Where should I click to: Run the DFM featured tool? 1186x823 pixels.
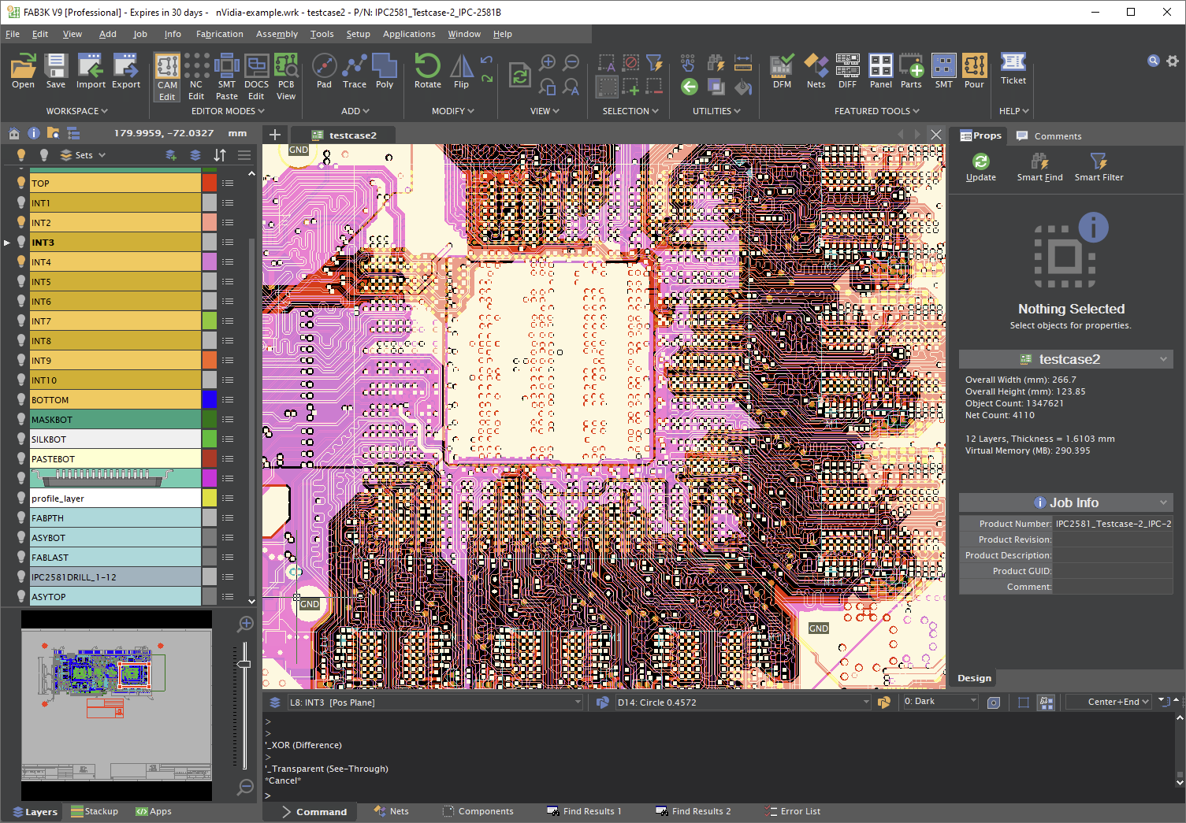[782, 71]
